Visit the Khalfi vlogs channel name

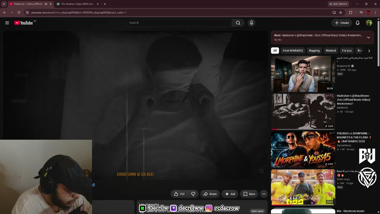343,179
